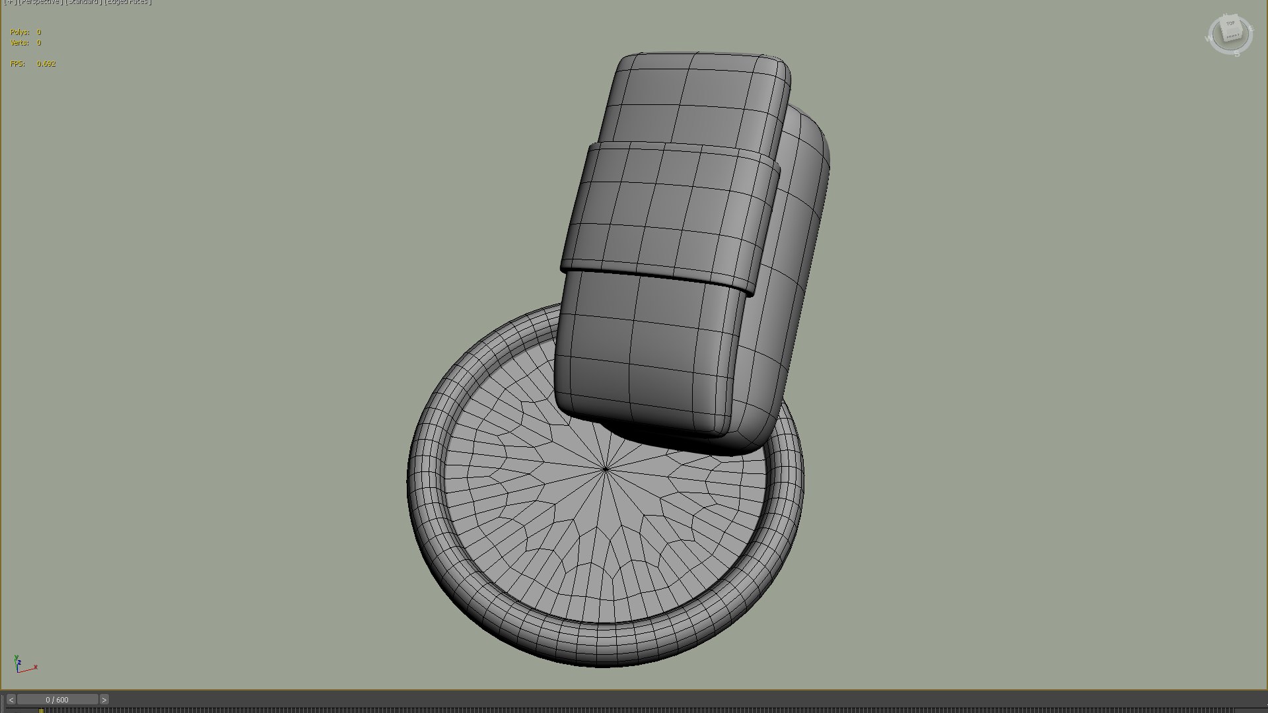Click the Polys: 0 statistic text

click(x=26, y=32)
